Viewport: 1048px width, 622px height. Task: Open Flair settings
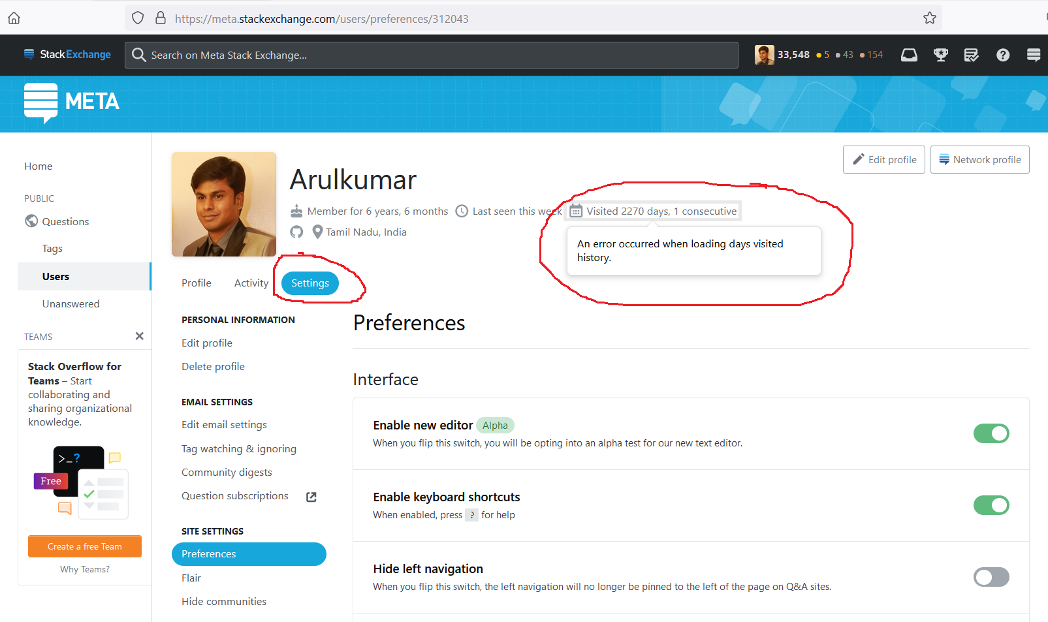click(191, 578)
